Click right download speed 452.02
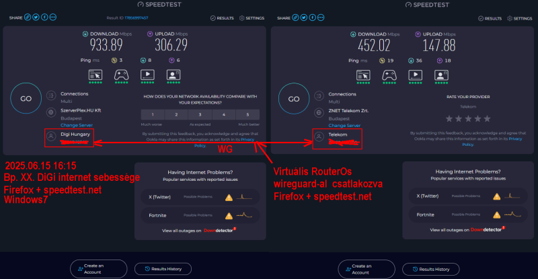Screen dimensions: 538x279 (375, 45)
